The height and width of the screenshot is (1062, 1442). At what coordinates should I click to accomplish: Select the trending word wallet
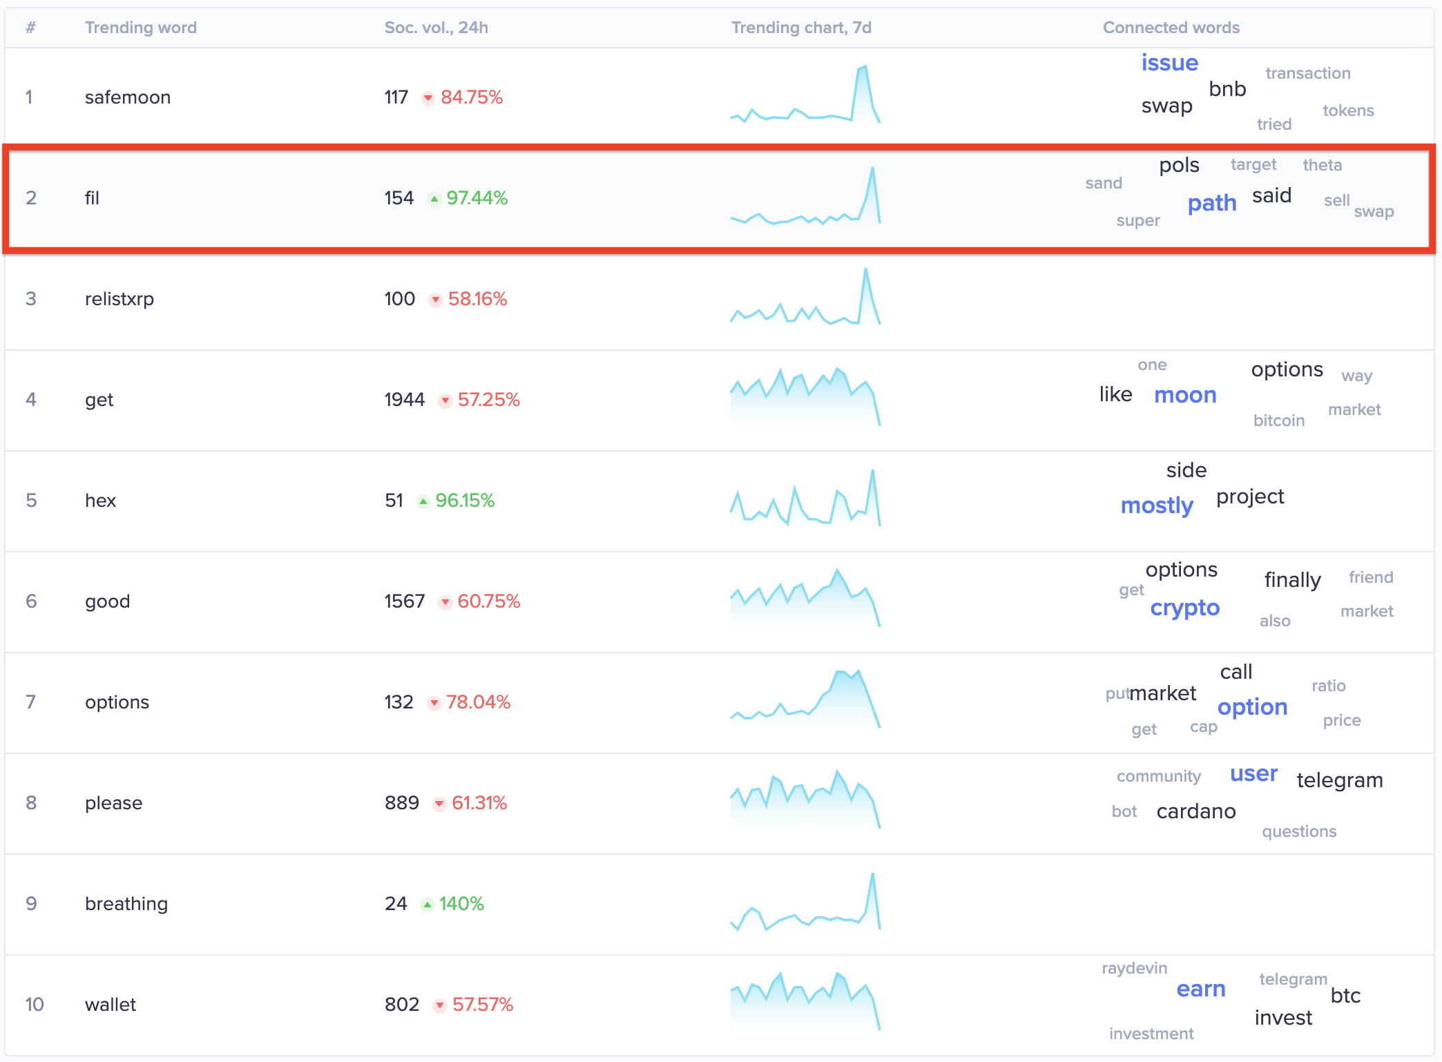(110, 1005)
